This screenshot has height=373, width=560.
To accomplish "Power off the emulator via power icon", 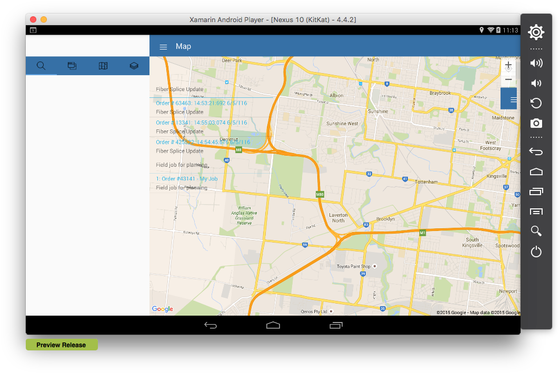I will (536, 251).
